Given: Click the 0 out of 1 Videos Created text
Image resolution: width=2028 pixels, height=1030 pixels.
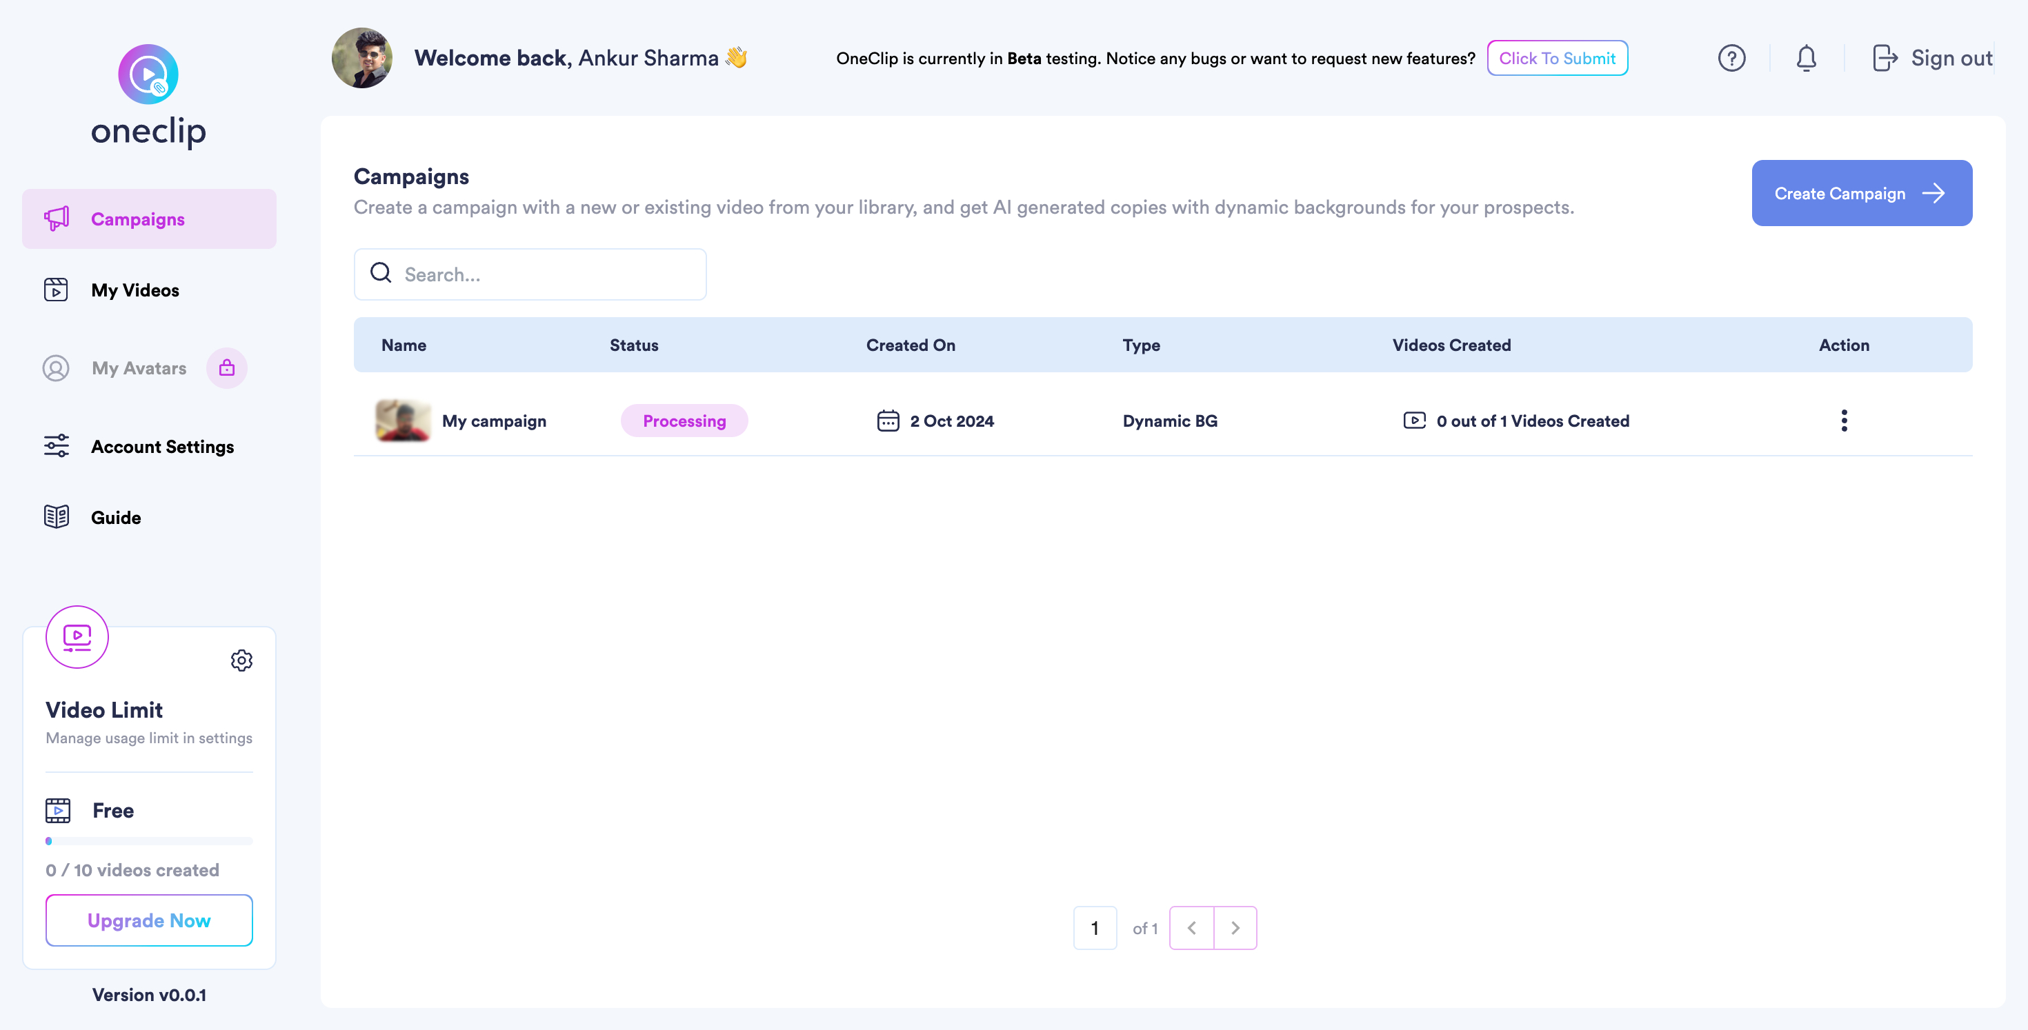Looking at the screenshot, I should point(1533,421).
